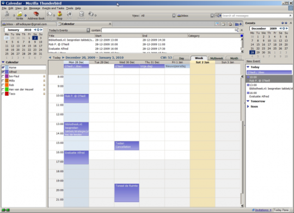This screenshot has width=294, height=213.
Task: Open the Write button dropdown arrow
Action: [26, 15]
